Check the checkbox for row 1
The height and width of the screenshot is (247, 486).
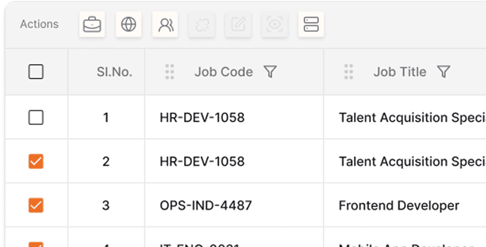(x=36, y=117)
